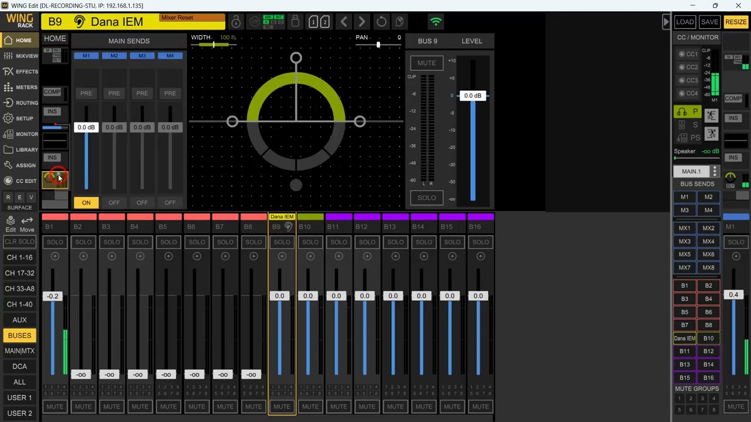Toggle the M1 main send ON button
This screenshot has width=751, height=422.
pos(86,203)
